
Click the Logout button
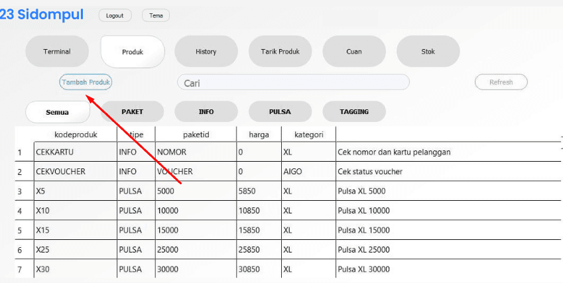click(x=115, y=15)
